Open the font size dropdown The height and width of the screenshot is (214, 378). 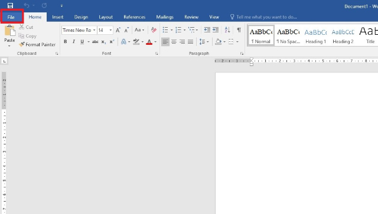110,30
